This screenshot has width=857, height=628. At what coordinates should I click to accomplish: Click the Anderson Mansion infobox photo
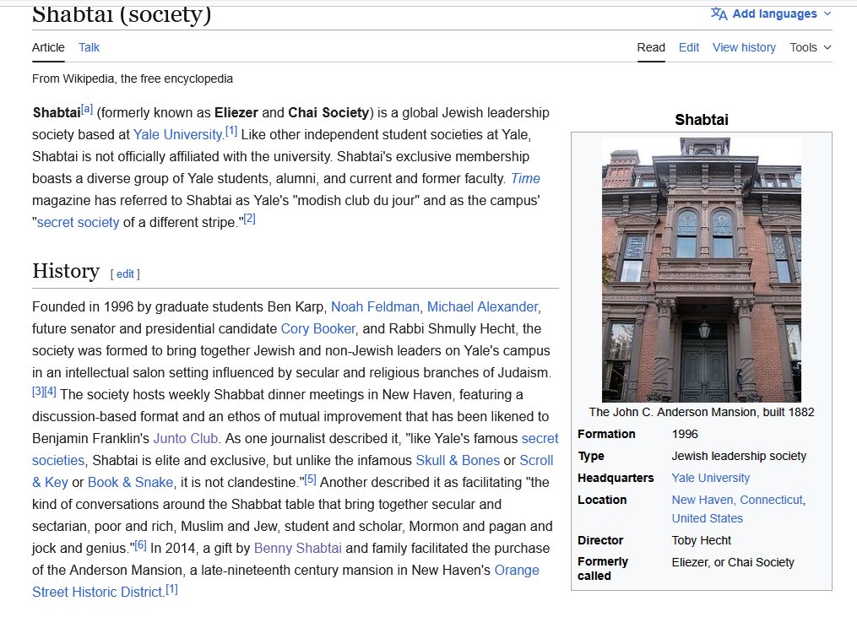tap(702, 269)
